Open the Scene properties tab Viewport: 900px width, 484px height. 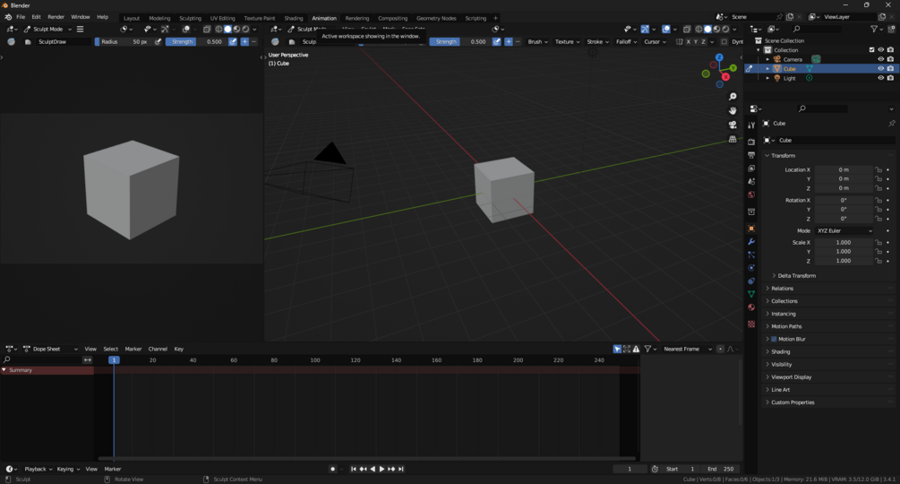pos(751,181)
